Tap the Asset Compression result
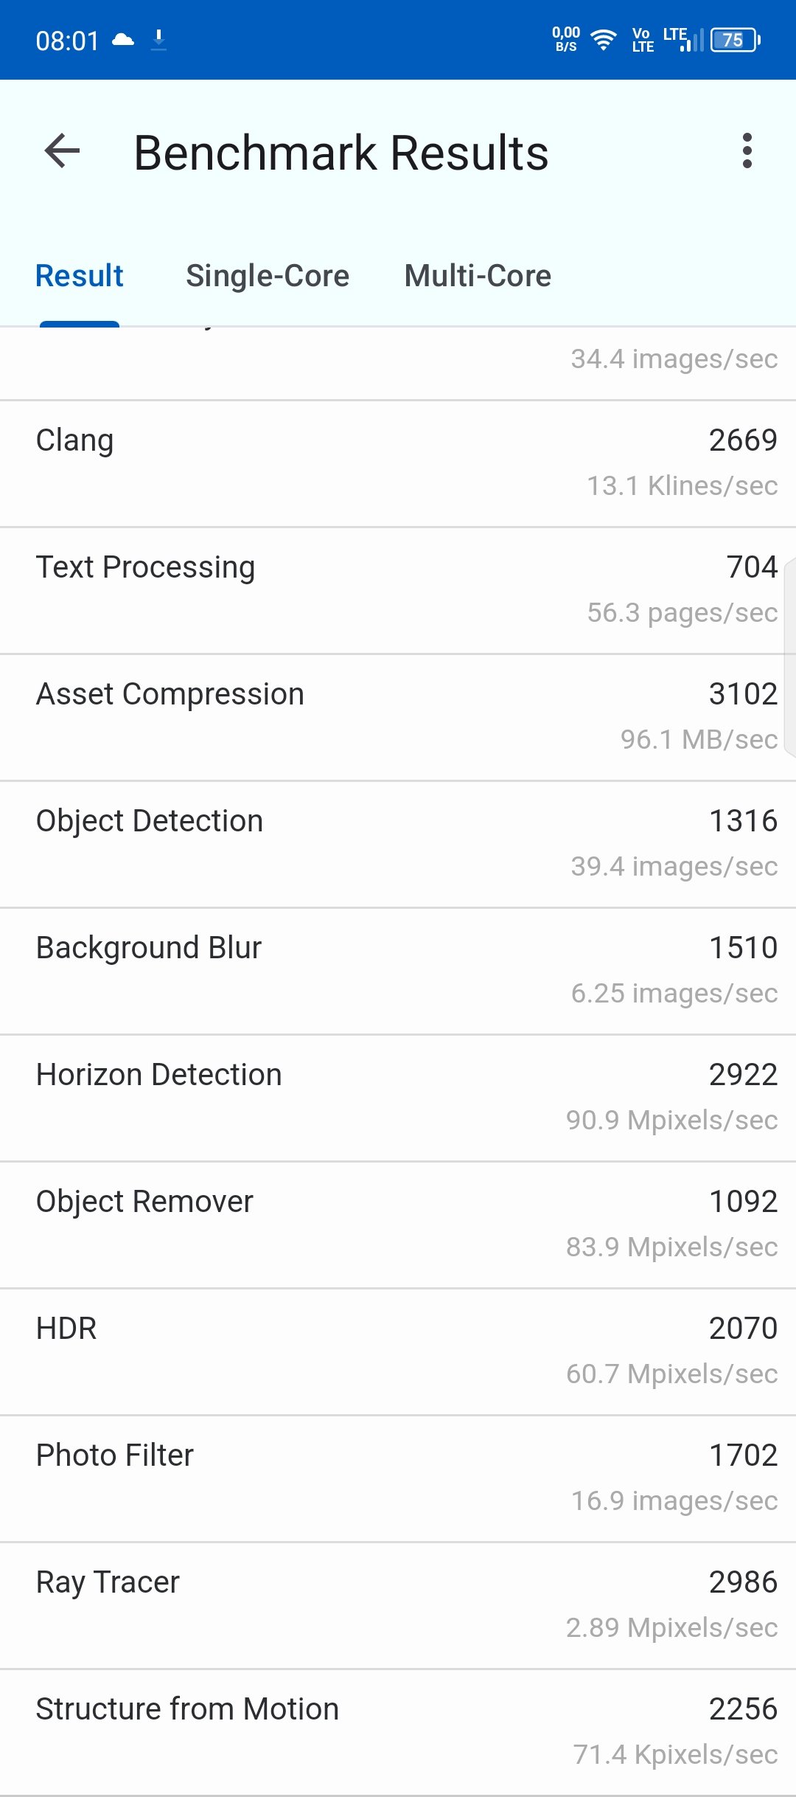Viewport: 796px width, 1797px height. pyautogui.click(x=398, y=718)
